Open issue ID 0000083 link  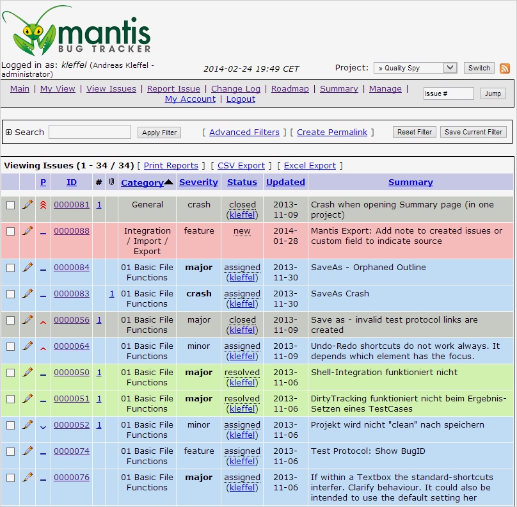coord(72,294)
